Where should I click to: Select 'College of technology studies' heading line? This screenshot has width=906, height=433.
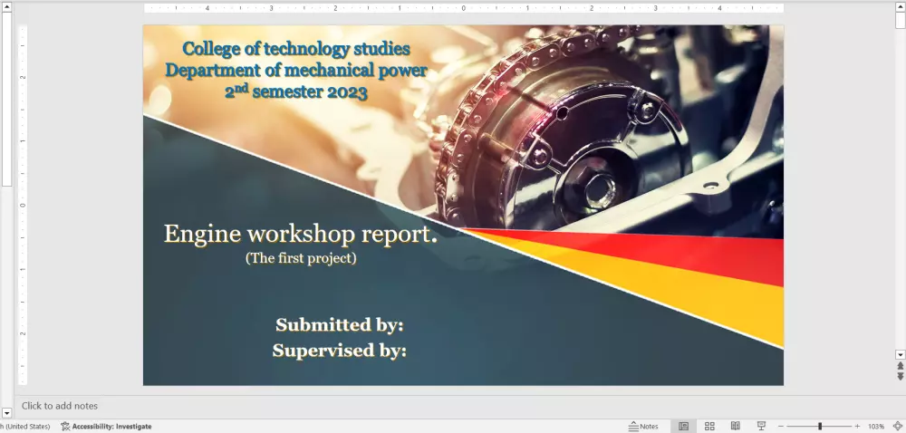click(296, 49)
